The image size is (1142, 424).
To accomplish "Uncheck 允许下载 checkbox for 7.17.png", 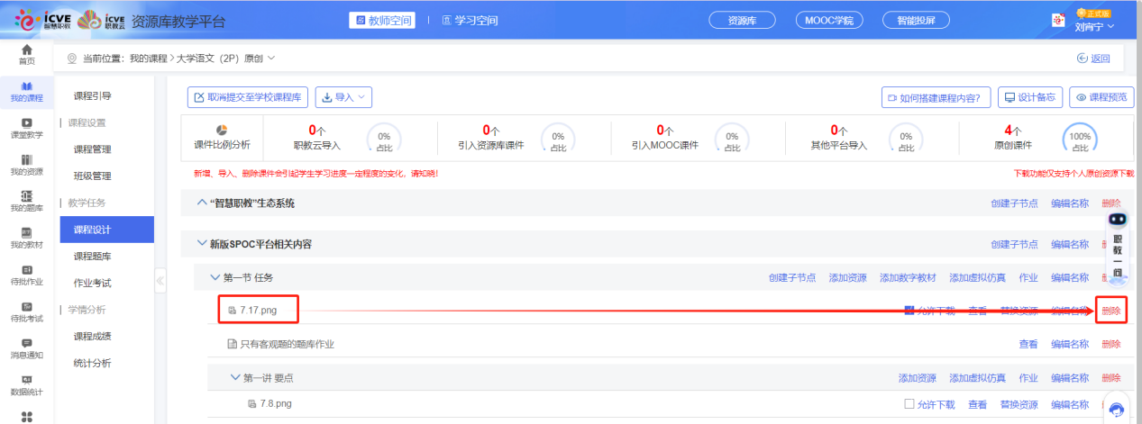I will pyautogui.click(x=909, y=311).
